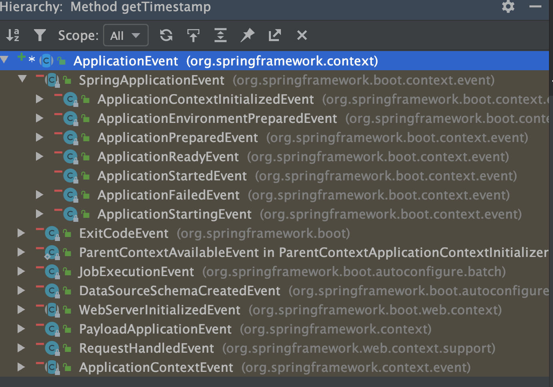Viewport: 553px width, 387px height.
Task: Collapse the SpringApplicationEvent node
Action: point(22,79)
